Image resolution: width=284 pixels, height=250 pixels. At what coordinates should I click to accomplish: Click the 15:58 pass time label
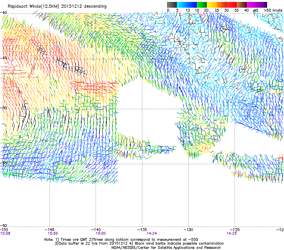(x=5, y=233)
